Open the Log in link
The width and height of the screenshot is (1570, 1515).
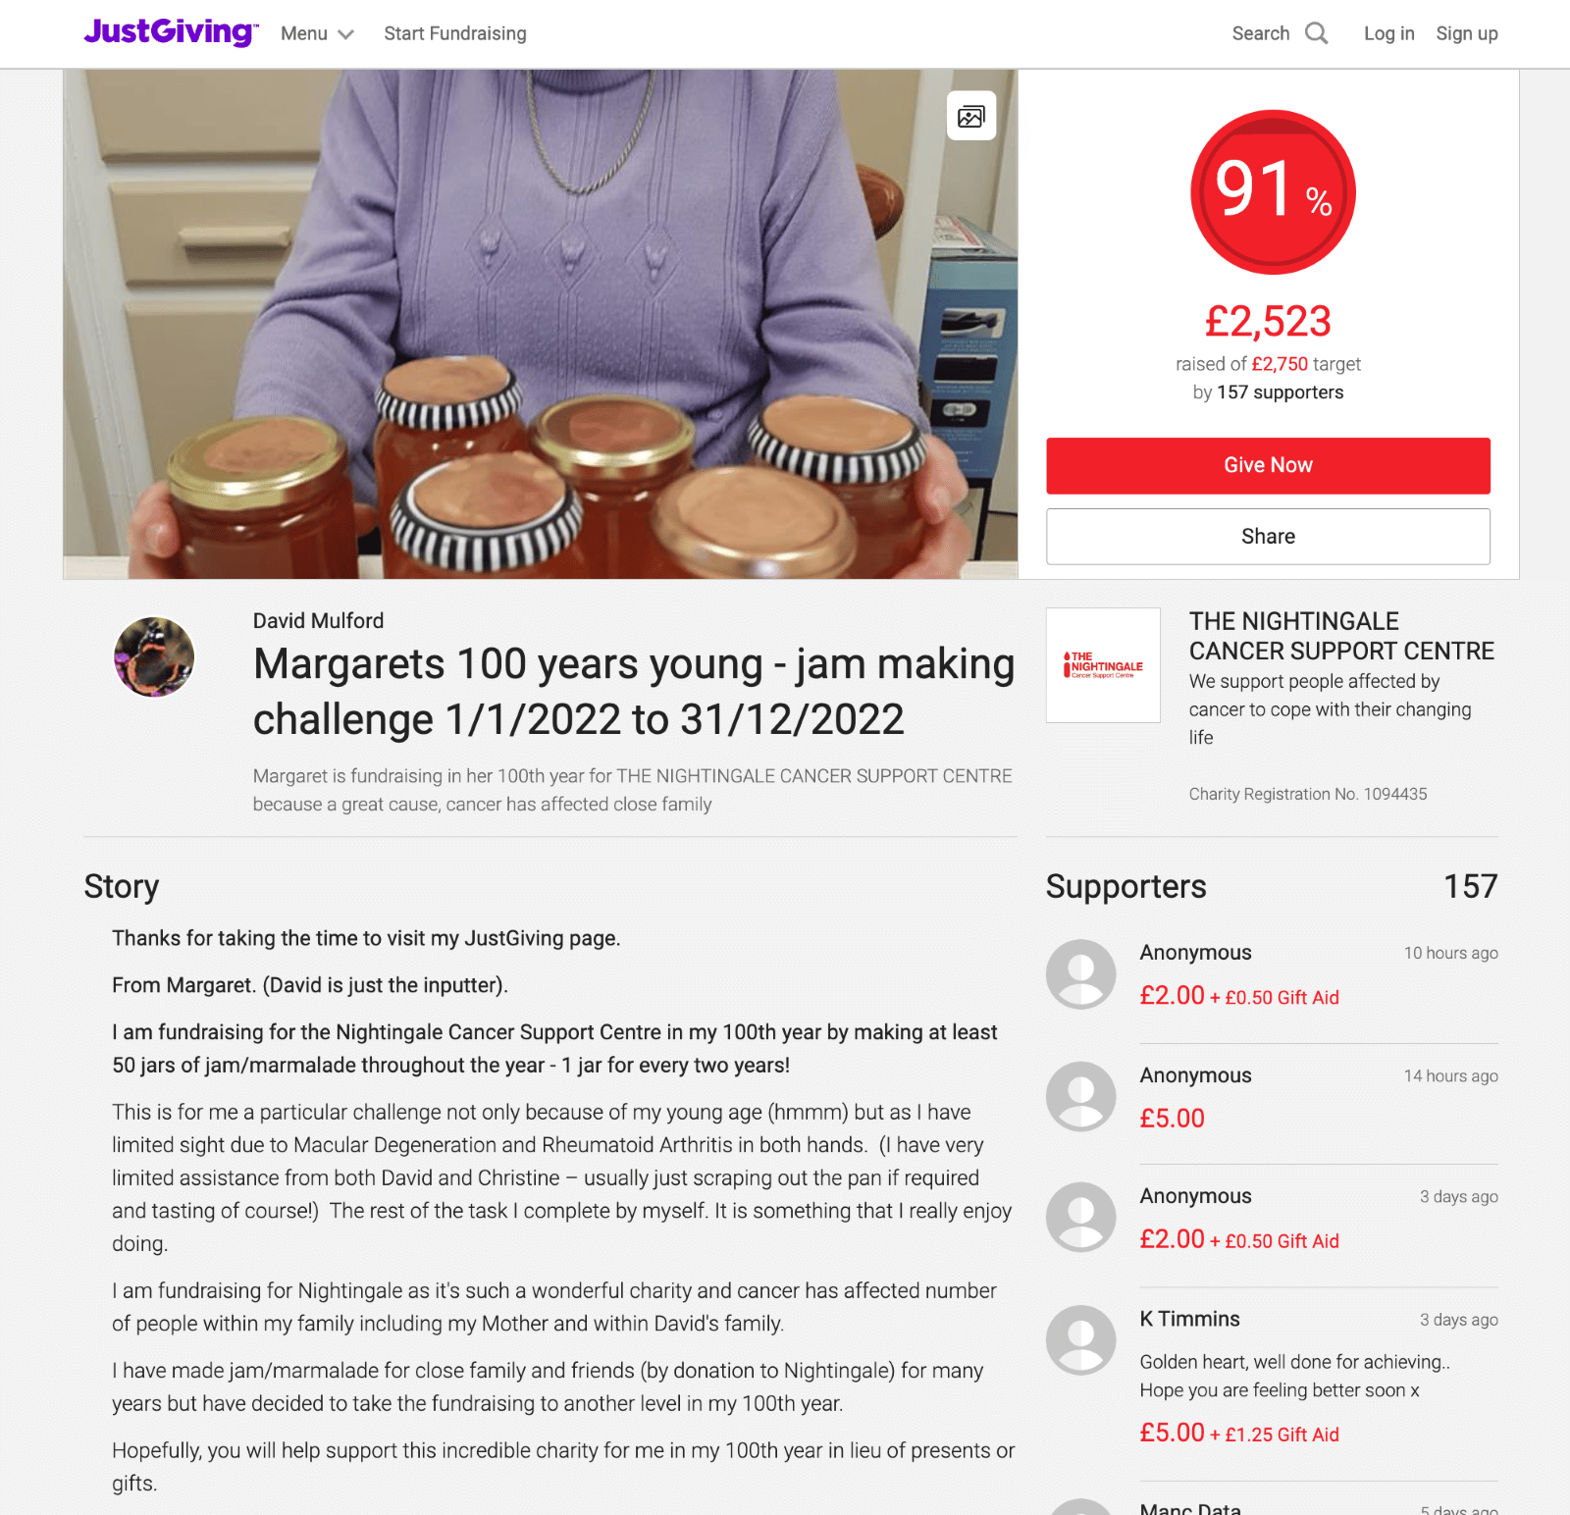pos(1388,33)
